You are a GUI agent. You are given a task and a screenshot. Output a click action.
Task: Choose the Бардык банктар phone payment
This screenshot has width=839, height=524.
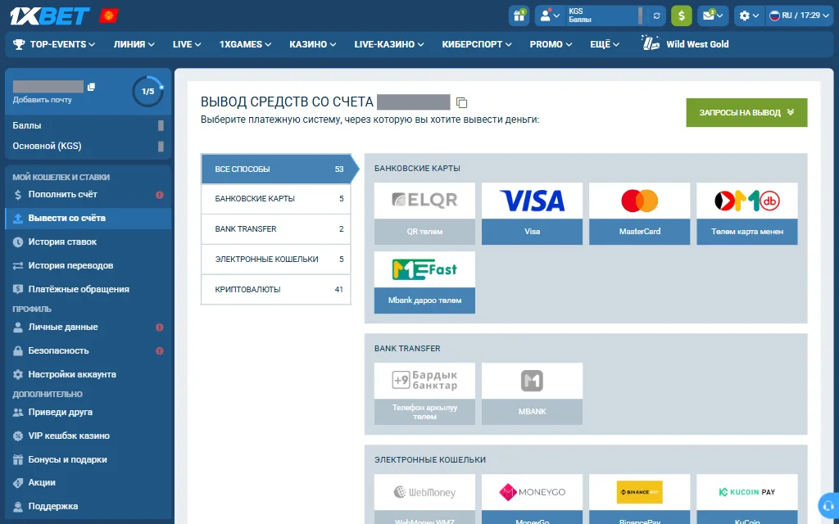pyautogui.click(x=424, y=394)
